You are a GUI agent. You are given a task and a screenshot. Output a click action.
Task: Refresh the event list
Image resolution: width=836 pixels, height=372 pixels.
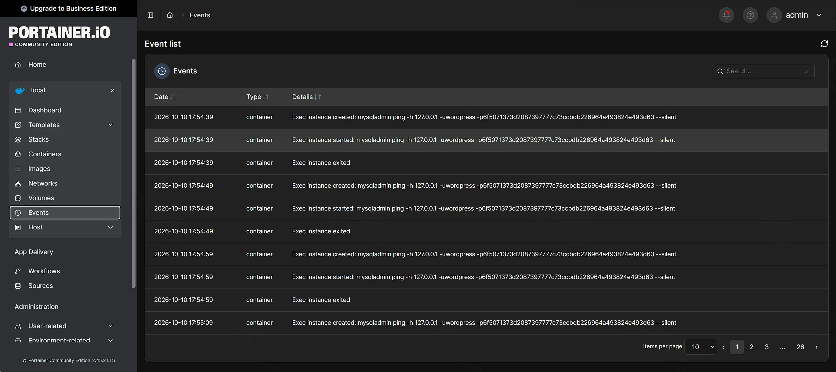[824, 44]
